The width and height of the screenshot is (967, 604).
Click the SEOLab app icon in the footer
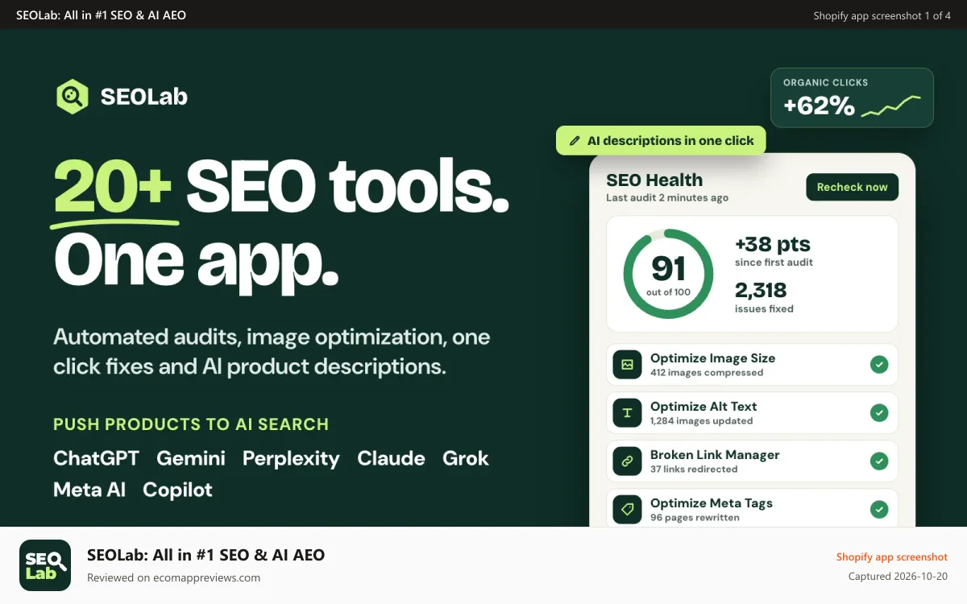point(45,565)
